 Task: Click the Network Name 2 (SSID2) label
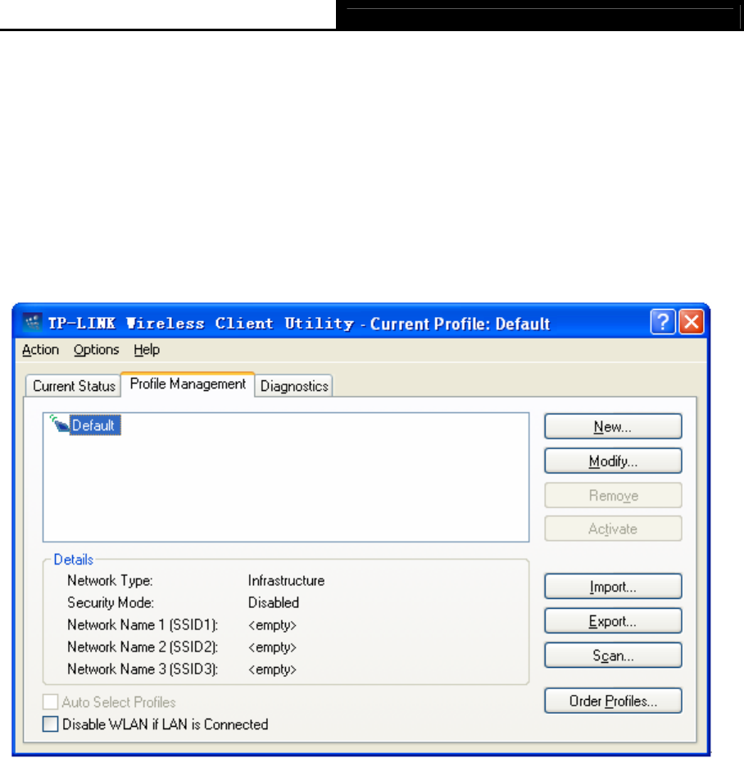point(143,647)
